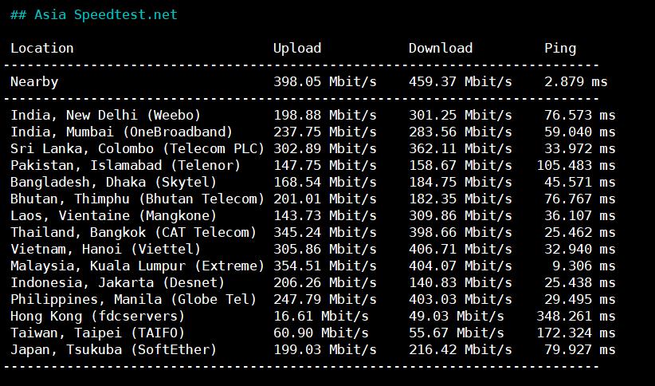Click Hong Kong (fdcservers) entry
Screen dimensions: 655x386
pyautogui.click(x=97, y=316)
